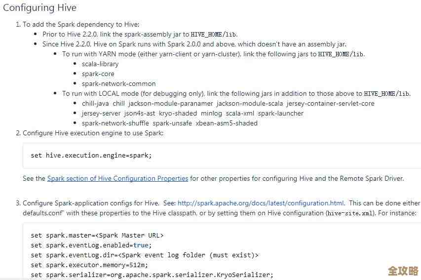Click the set spark.master code line
This screenshot has width=421, height=280.
click(x=97, y=236)
